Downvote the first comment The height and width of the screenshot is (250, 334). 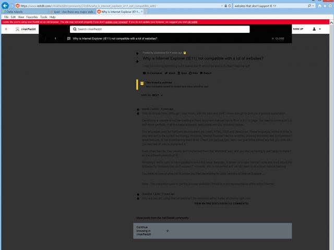138,114
